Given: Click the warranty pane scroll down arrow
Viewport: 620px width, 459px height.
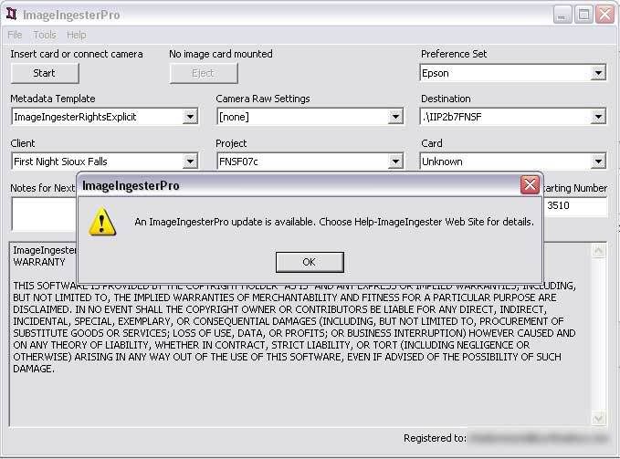Looking at the screenshot, I should (598, 418).
